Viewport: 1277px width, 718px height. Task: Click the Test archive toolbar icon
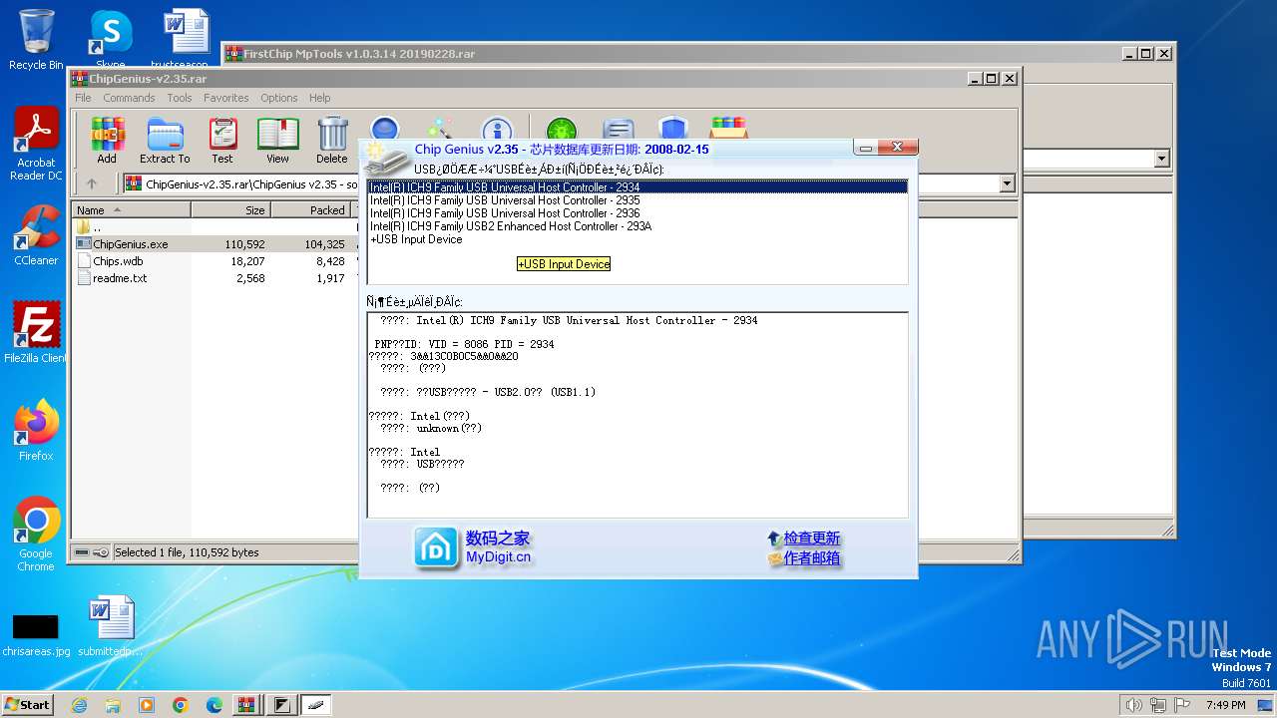(x=222, y=140)
